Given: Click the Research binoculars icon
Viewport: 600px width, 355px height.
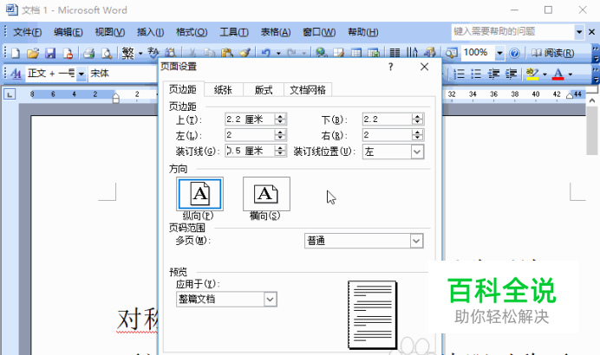Looking at the screenshot, I should [170, 53].
